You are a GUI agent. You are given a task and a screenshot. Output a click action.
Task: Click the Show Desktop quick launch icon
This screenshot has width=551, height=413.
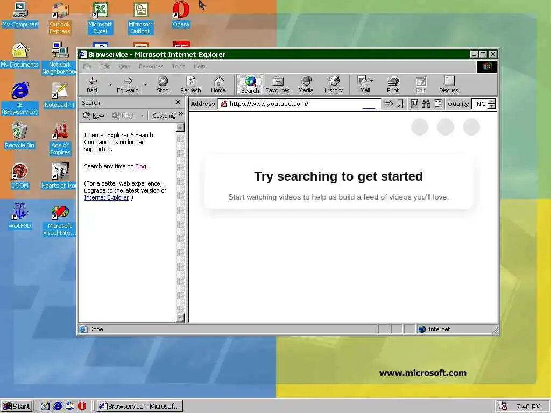coord(45,407)
